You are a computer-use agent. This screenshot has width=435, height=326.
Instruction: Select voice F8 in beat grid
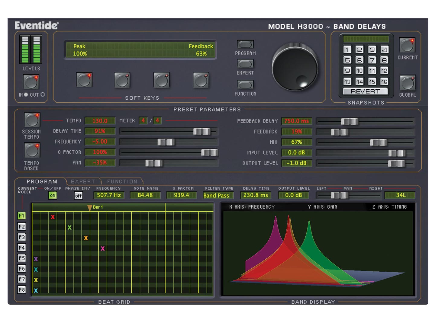pyautogui.click(x=22, y=290)
